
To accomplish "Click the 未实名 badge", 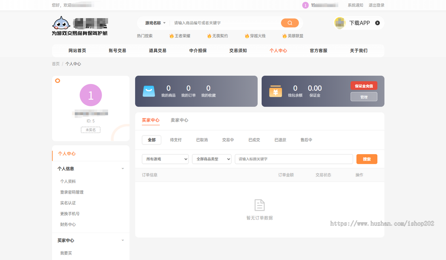I will [91, 130].
